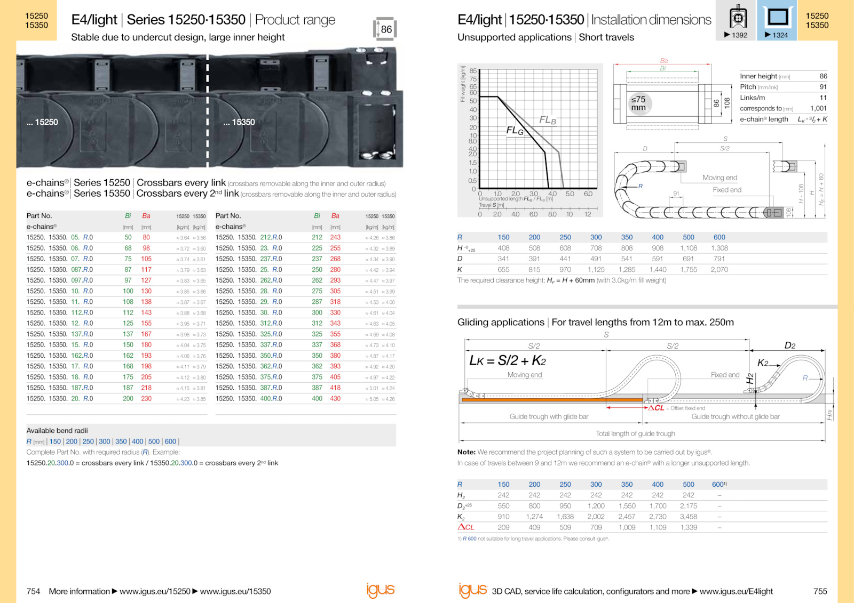
Task: Click part number row 15250. 15350. 30. R.0
Action: (306, 313)
